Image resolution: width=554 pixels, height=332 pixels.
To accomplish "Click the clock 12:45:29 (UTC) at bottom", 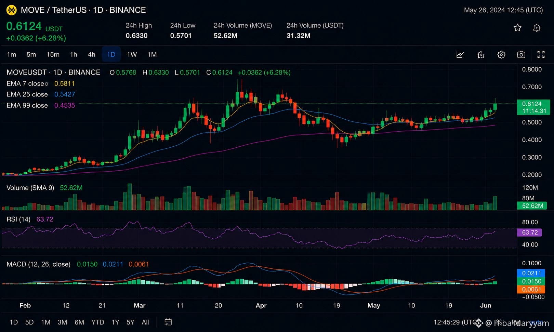I will 456,322.
